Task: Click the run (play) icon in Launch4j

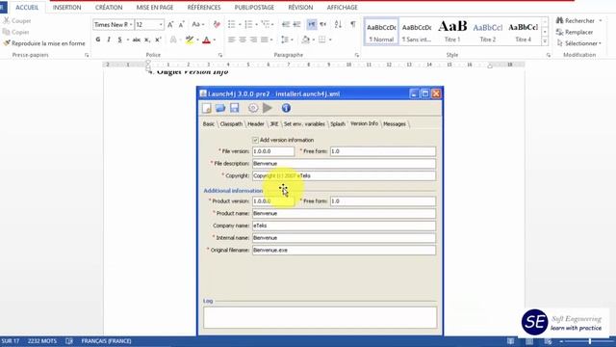Action: tap(268, 108)
